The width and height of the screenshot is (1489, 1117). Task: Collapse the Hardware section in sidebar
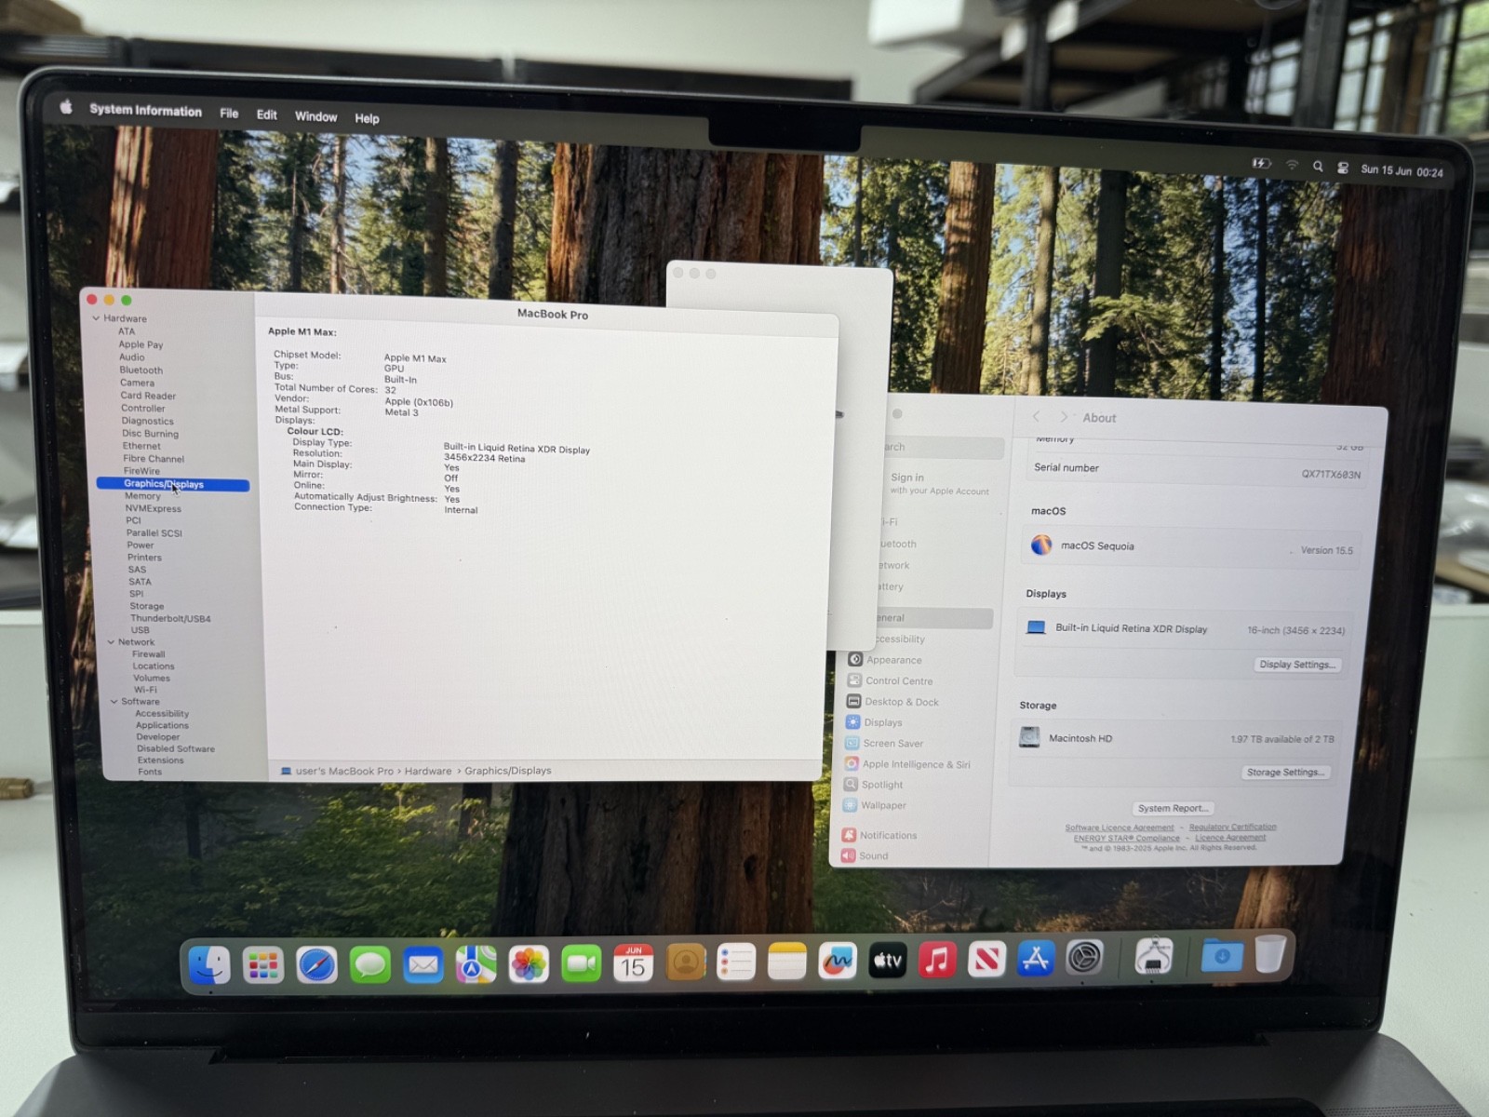point(96,318)
